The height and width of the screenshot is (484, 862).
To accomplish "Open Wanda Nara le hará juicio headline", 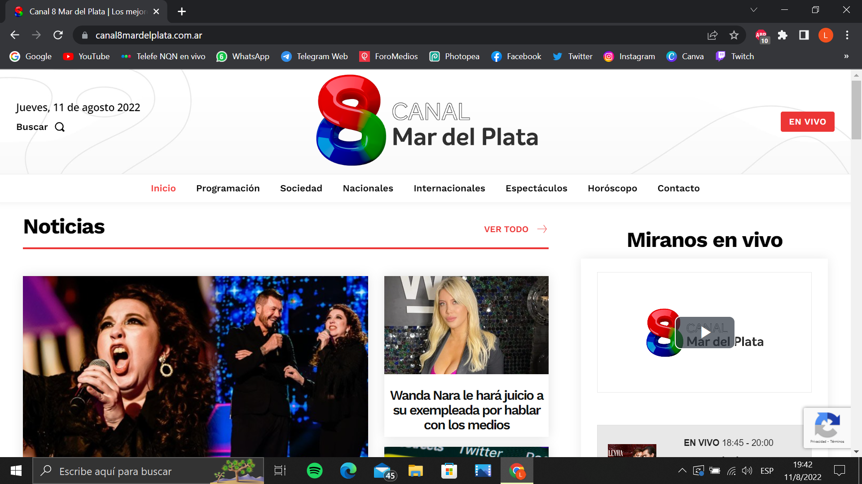I will click(466, 410).
